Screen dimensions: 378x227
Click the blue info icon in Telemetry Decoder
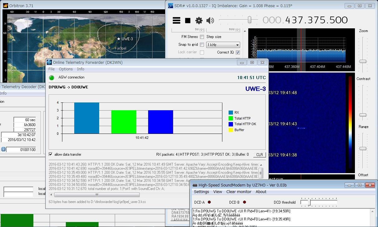[x=3, y=149]
